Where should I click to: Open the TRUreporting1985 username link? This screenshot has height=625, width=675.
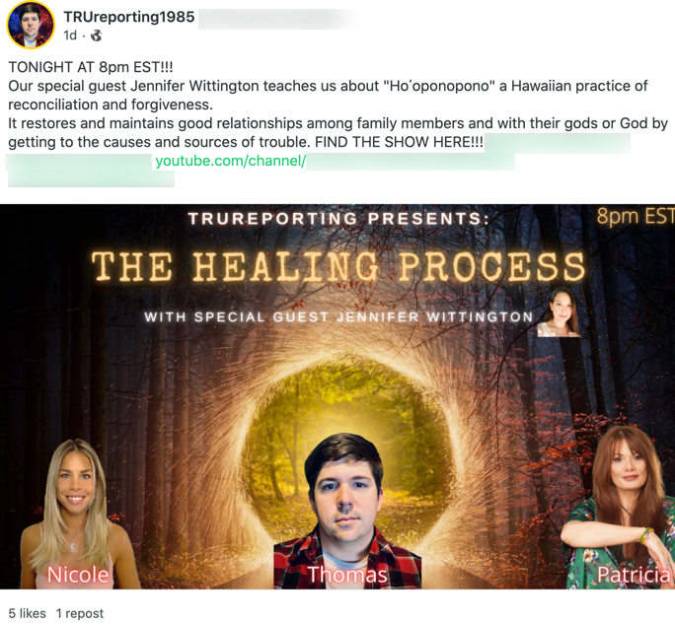click(x=129, y=17)
